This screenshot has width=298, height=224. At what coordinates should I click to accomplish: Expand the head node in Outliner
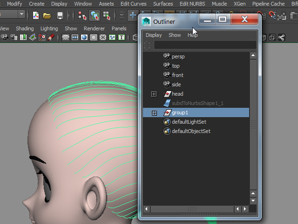coord(154,94)
